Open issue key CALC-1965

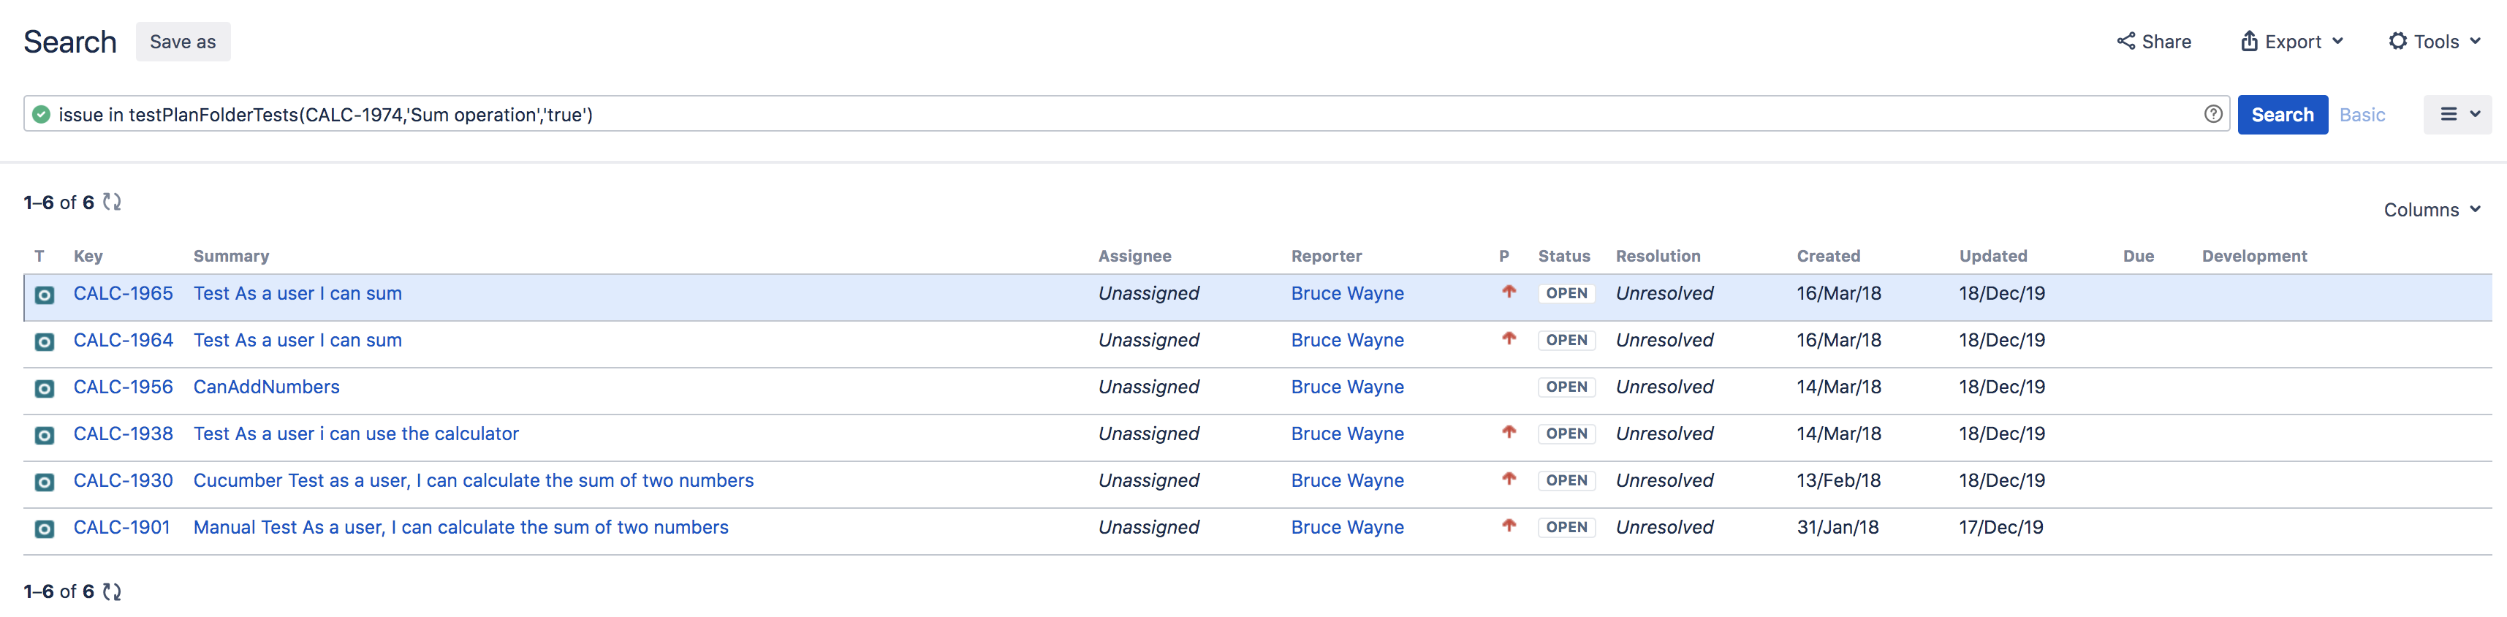pyautogui.click(x=124, y=293)
